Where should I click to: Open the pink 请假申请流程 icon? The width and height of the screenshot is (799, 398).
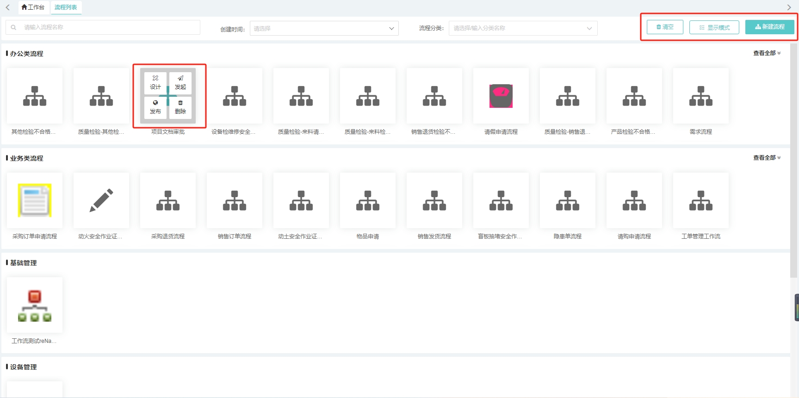[501, 96]
